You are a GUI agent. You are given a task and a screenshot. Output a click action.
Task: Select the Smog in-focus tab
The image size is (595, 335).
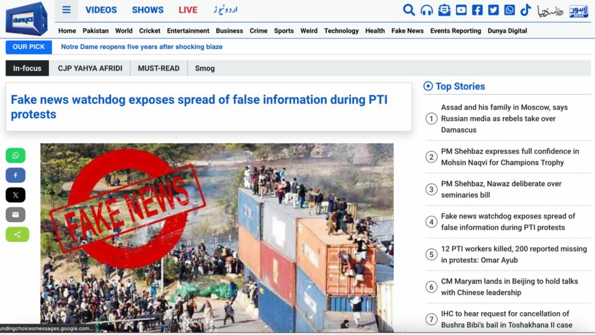[205, 69]
